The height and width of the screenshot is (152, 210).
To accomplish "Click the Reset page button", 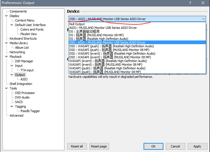I will [99, 146].
